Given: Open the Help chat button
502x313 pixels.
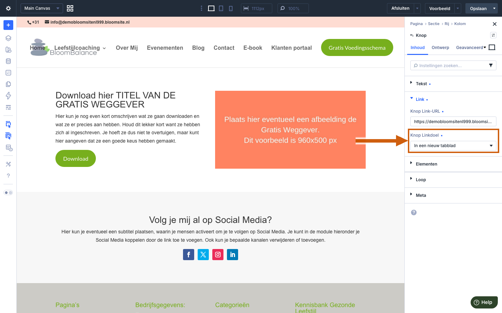Looking at the screenshot, I should pos(484,302).
